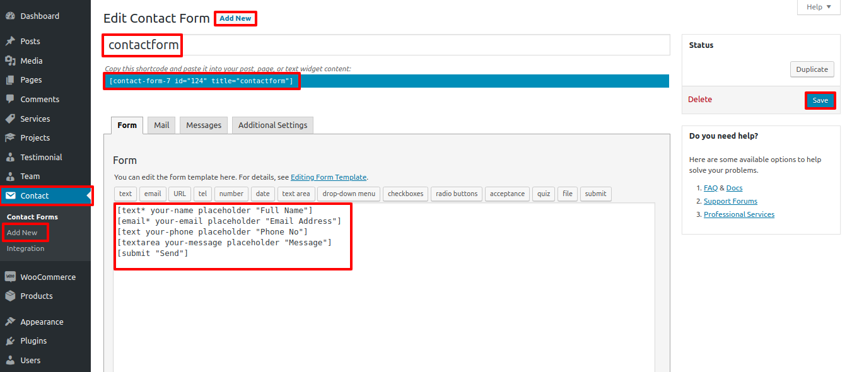Click the Testimonial person icon
The width and height of the screenshot is (852, 372).
[10, 158]
